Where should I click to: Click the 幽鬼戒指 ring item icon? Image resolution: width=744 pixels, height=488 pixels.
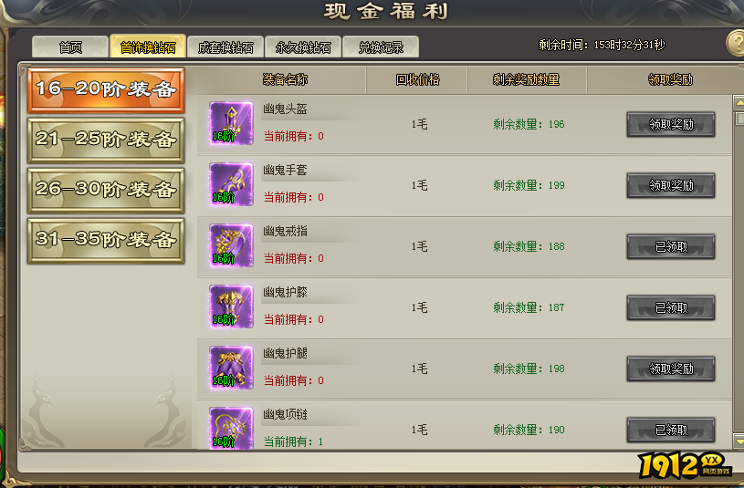click(x=231, y=245)
